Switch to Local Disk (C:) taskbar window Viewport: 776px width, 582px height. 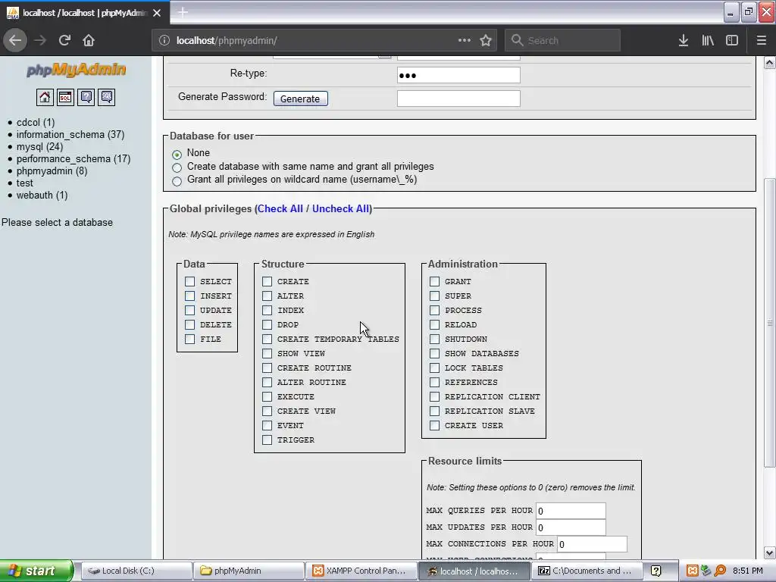tap(136, 571)
